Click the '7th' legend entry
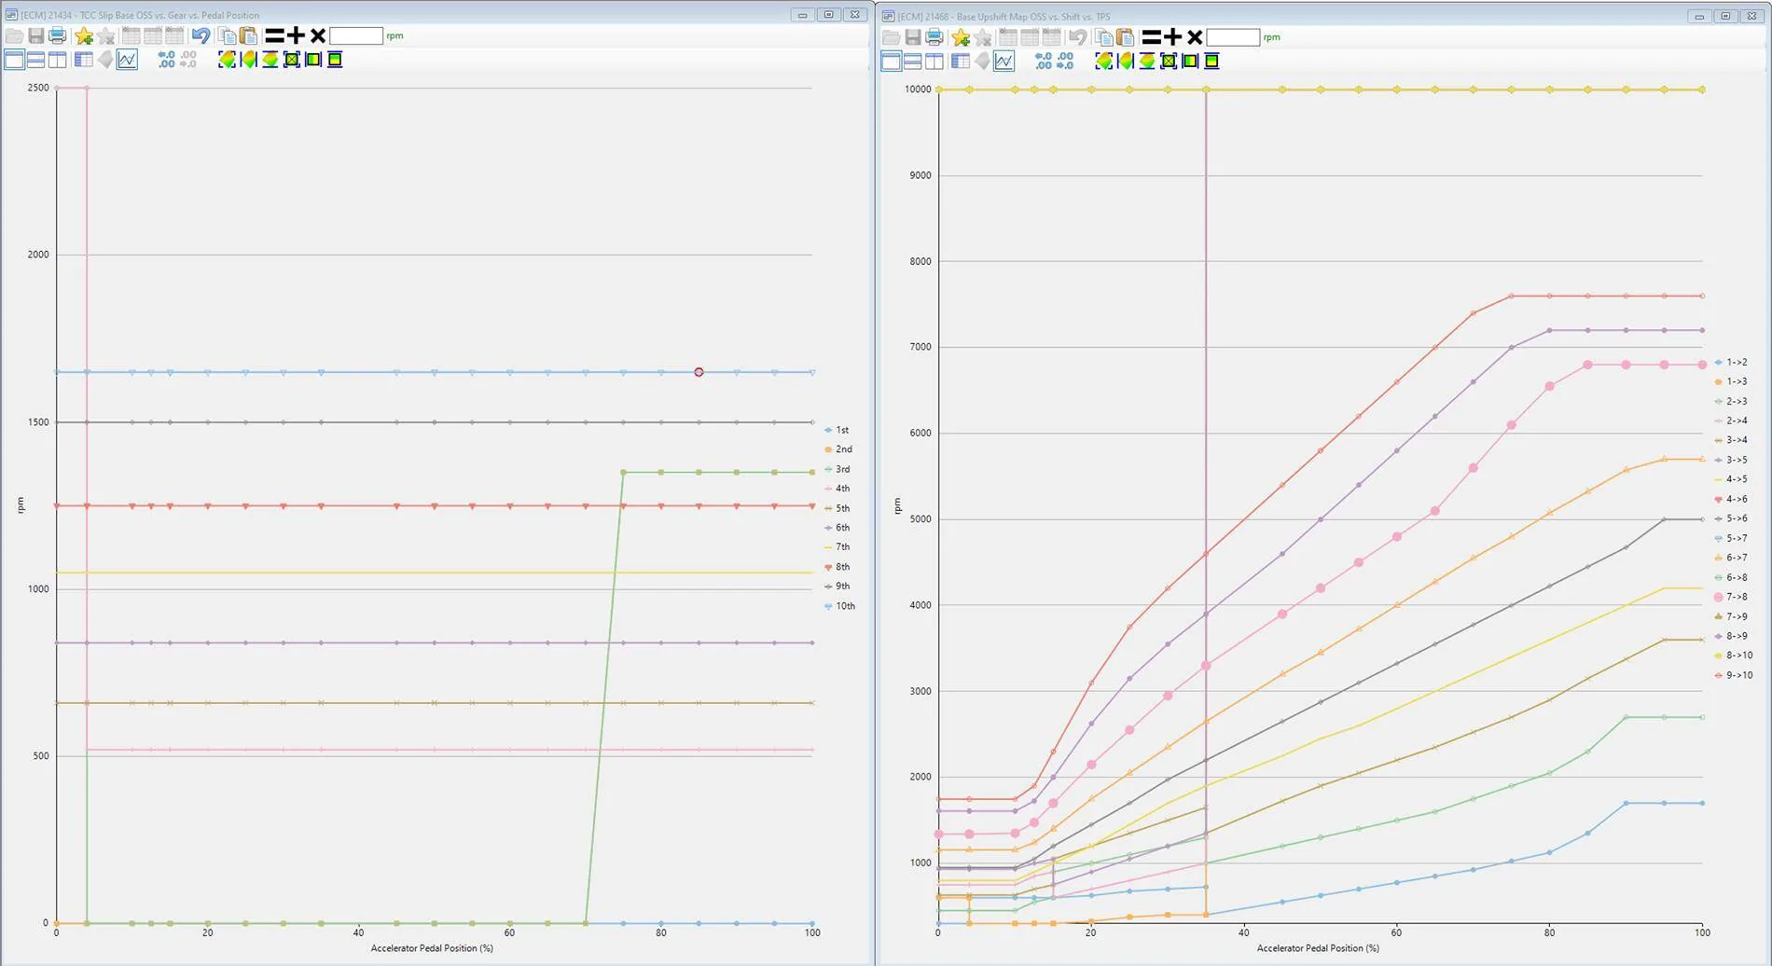Viewport: 1772px width, 966px height. (x=837, y=547)
